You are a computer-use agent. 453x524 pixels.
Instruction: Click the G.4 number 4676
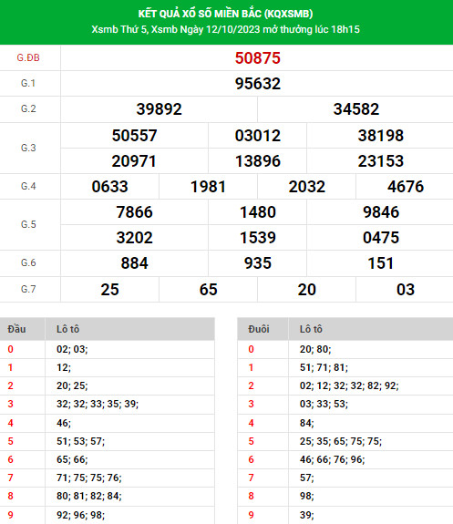click(406, 187)
